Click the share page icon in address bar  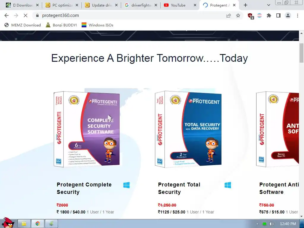229,15
